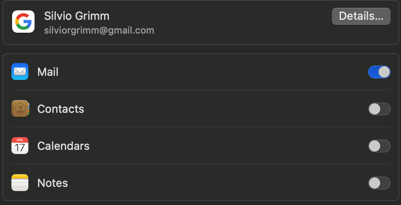Viewport: 401px width, 205px height.
Task: Disable the Mail sync toggle
Action: pos(379,72)
